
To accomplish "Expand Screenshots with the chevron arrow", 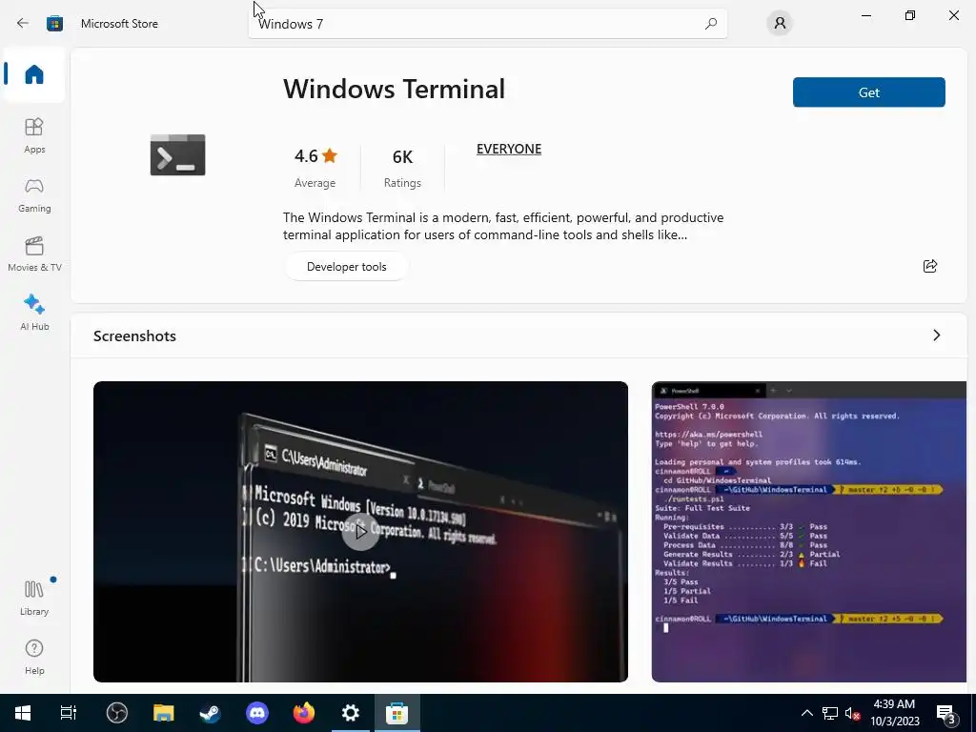I will click(x=936, y=335).
